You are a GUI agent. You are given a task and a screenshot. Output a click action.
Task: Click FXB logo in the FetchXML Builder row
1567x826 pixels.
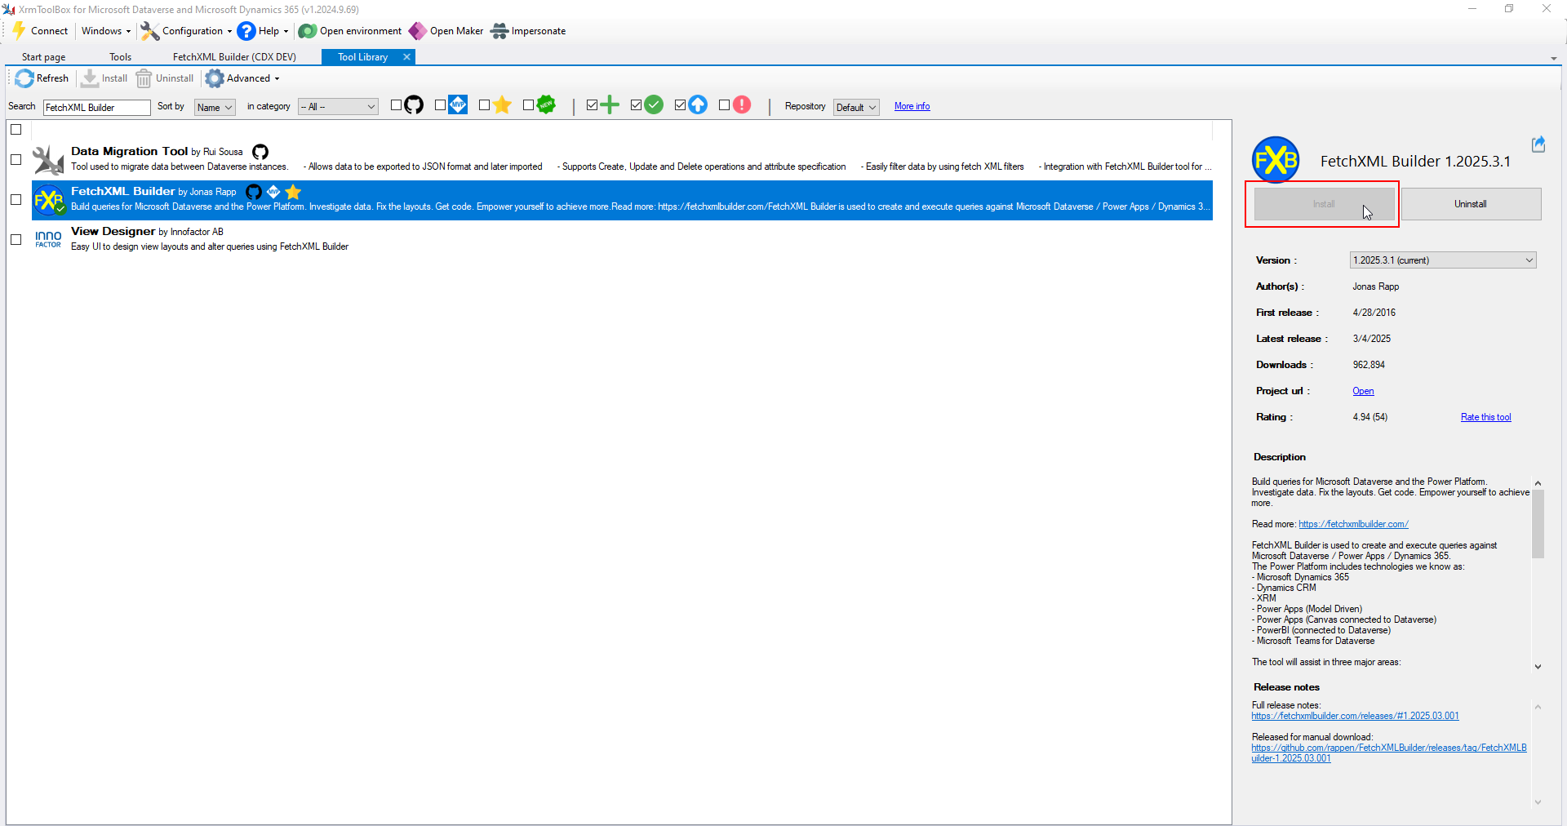click(x=48, y=199)
